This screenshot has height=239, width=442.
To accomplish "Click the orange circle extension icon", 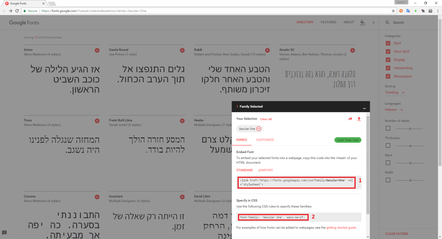I will pos(401,11).
